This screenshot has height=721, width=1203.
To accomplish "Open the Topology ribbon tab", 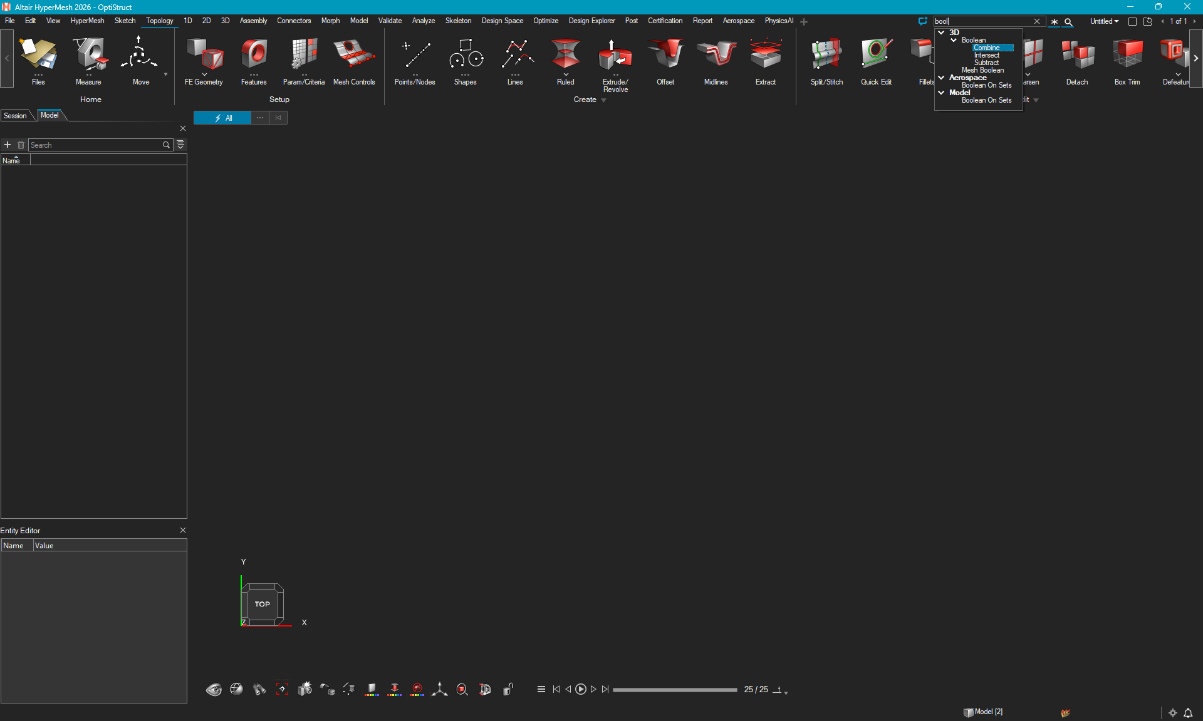I will (x=160, y=21).
